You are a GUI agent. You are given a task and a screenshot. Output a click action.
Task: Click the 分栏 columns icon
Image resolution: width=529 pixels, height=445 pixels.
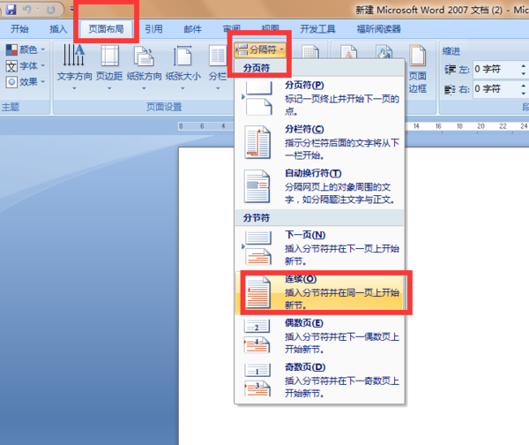[x=218, y=57]
